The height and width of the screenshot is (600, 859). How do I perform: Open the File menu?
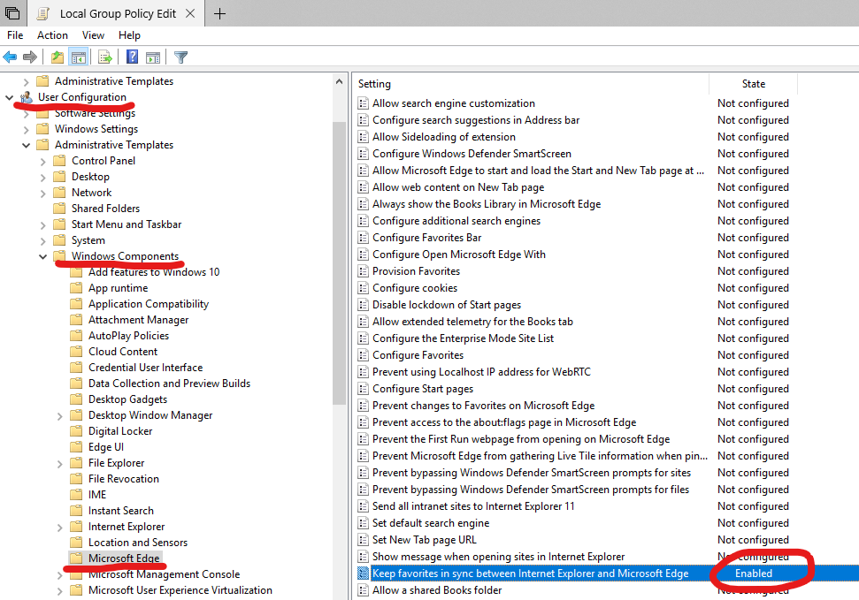click(x=15, y=35)
